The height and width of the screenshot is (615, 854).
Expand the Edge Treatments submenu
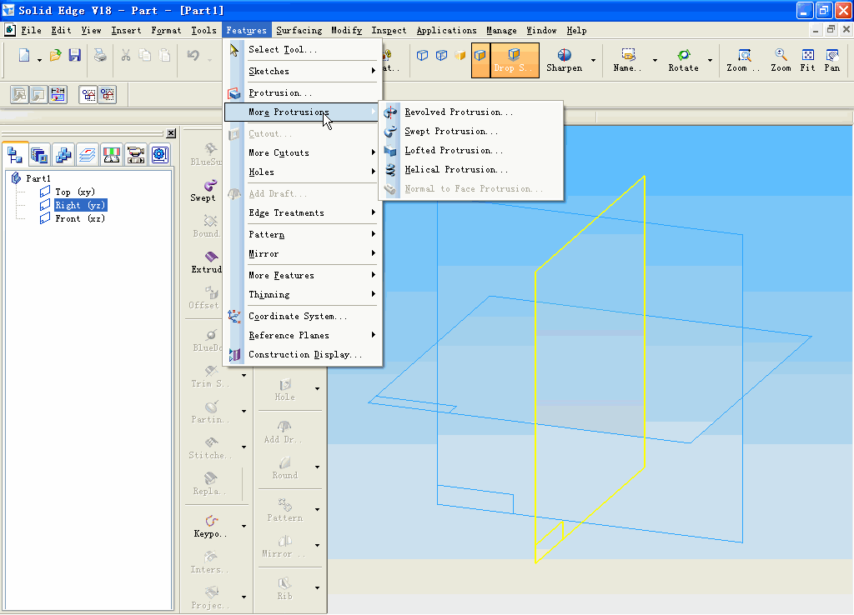point(303,212)
